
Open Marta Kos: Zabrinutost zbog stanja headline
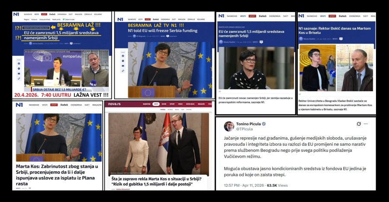[57, 175]
